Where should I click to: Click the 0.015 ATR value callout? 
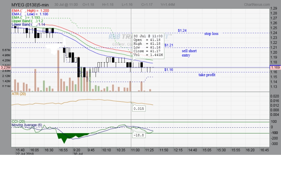[x=139, y=109]
